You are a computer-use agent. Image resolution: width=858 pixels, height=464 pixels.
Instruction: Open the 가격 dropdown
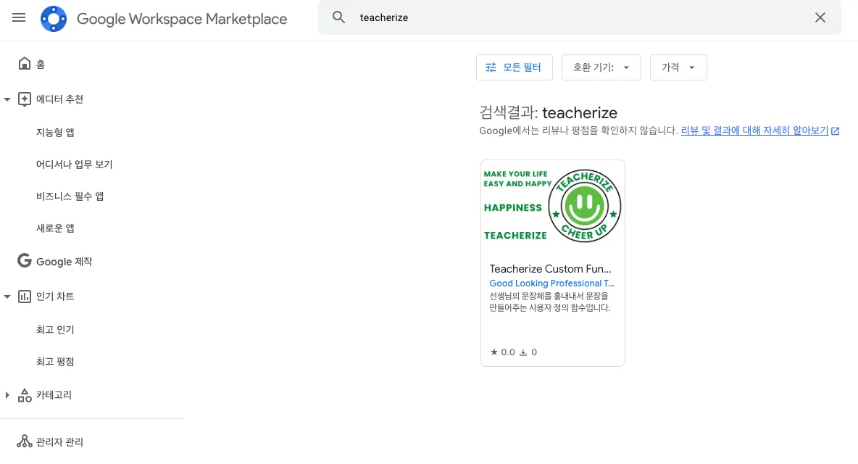[678, 67]
